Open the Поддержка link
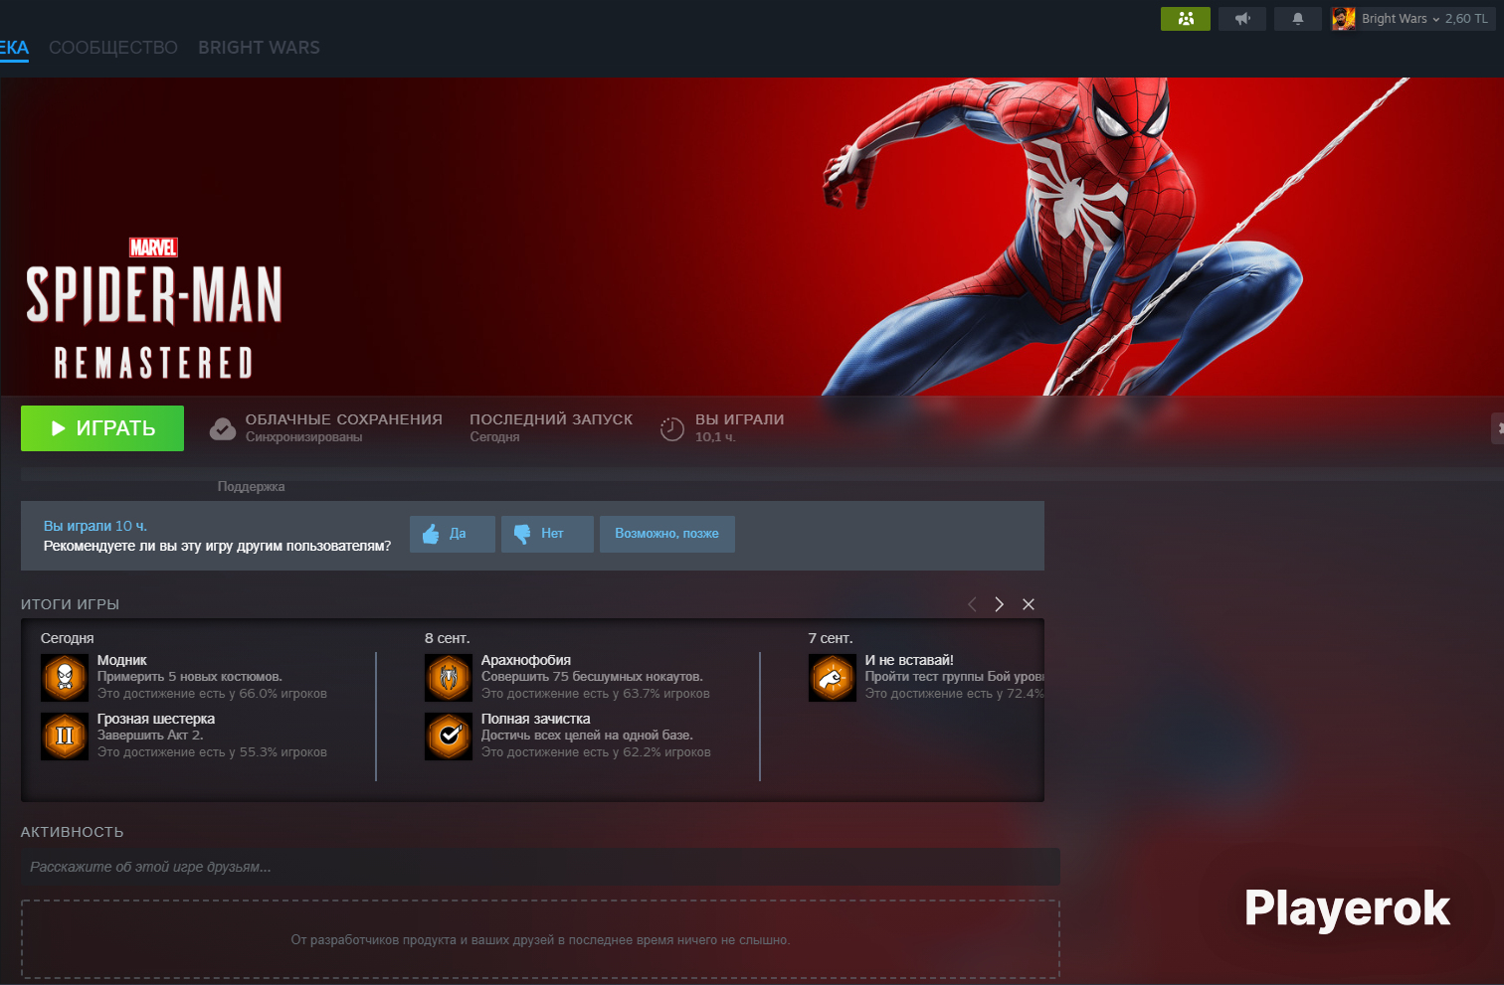This screenshot has width=1504, height=985. (251, 486)
